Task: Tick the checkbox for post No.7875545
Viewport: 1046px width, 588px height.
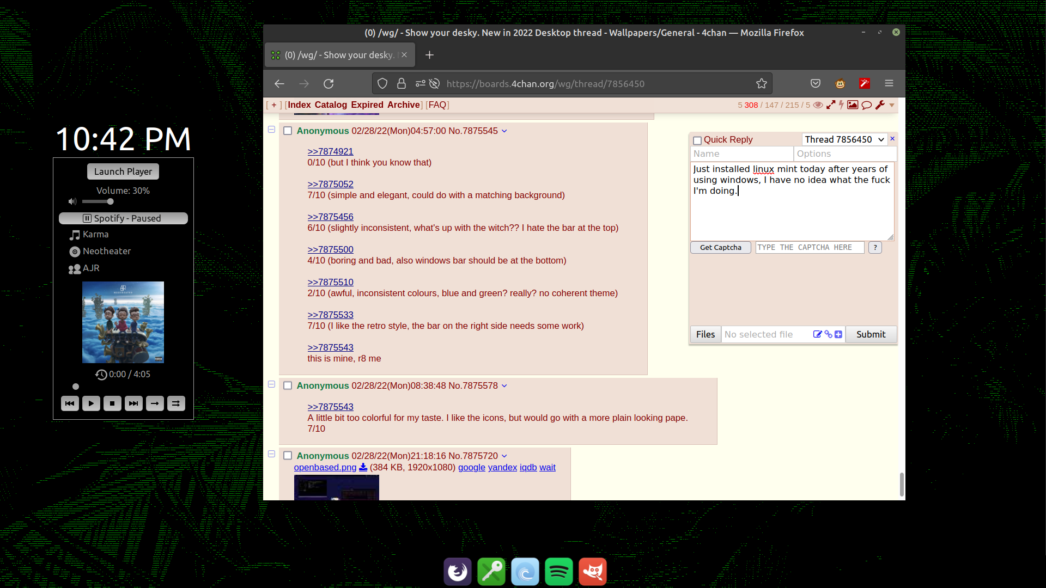Action: tap(288, 131)
